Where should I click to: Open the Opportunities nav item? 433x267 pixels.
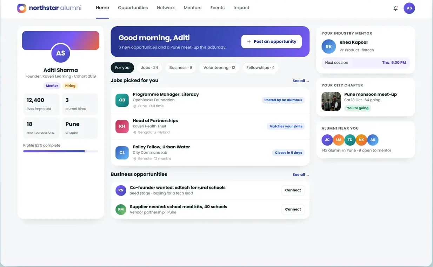pos(133,8)
